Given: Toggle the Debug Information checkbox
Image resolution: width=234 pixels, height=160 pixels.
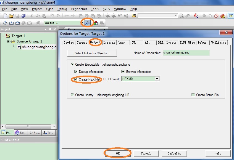Looking at the screenshot, I should pos(76,72).
